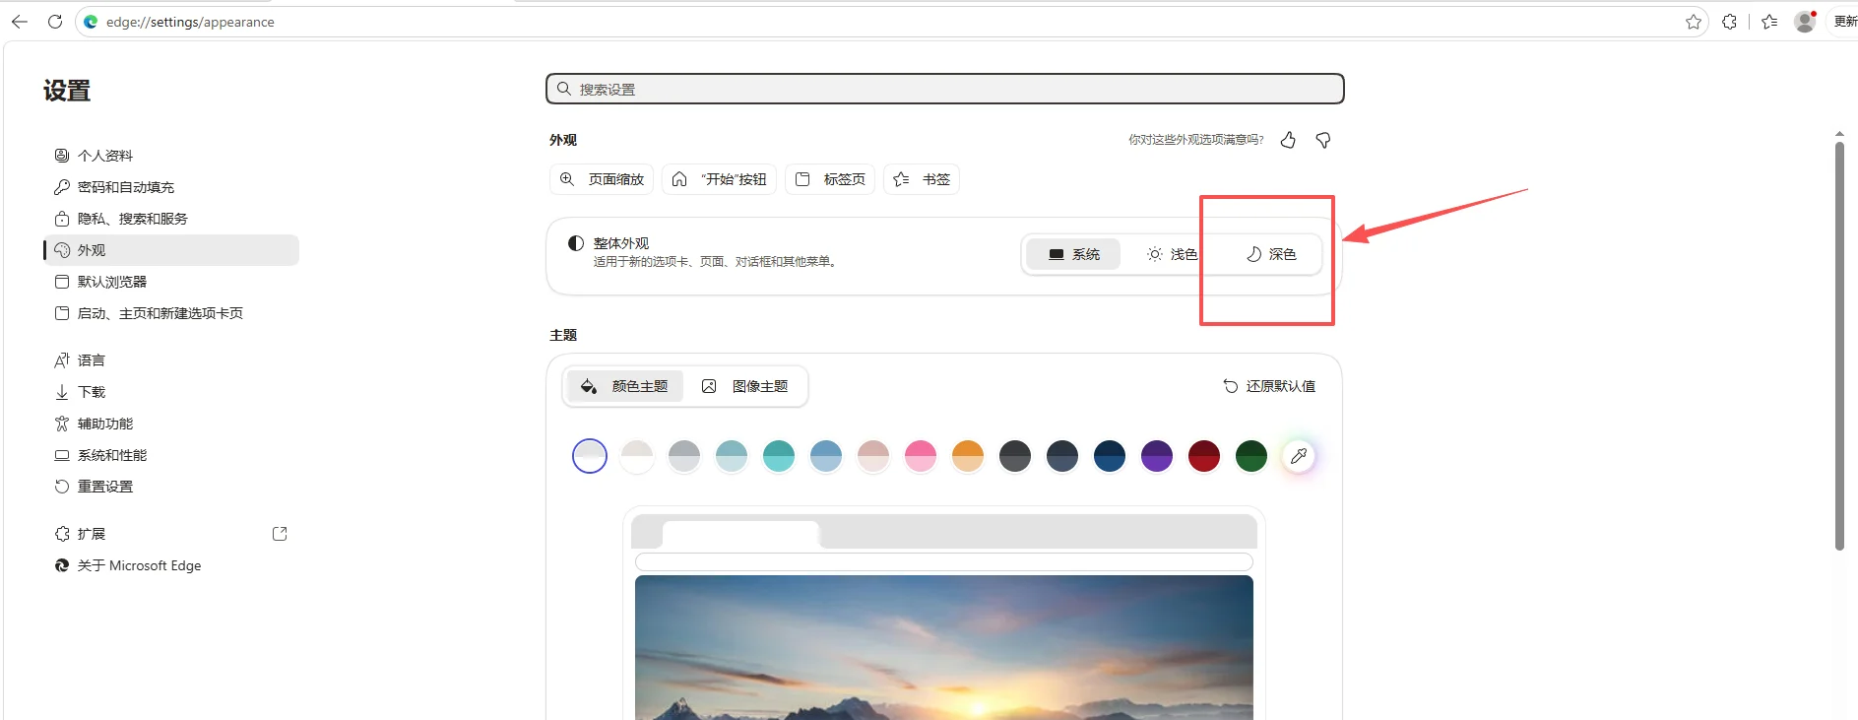Open the custom color eyedropper picker

[x=1299, y=456]
